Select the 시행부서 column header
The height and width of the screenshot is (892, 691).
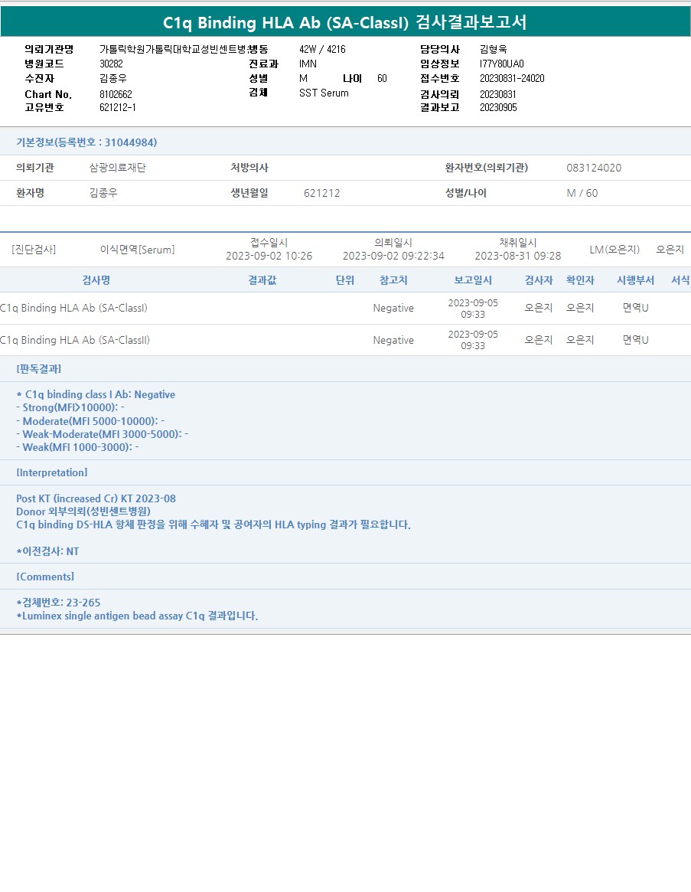[x=635, y=280]
